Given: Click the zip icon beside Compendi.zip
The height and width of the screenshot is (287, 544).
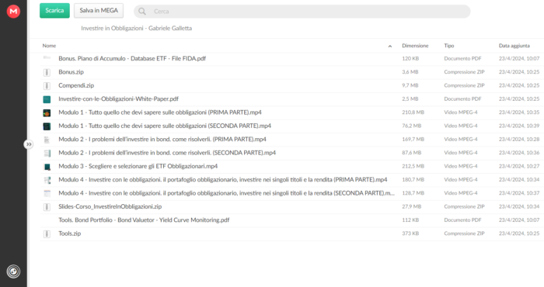Looking at the screenshot, I should 47,85.
